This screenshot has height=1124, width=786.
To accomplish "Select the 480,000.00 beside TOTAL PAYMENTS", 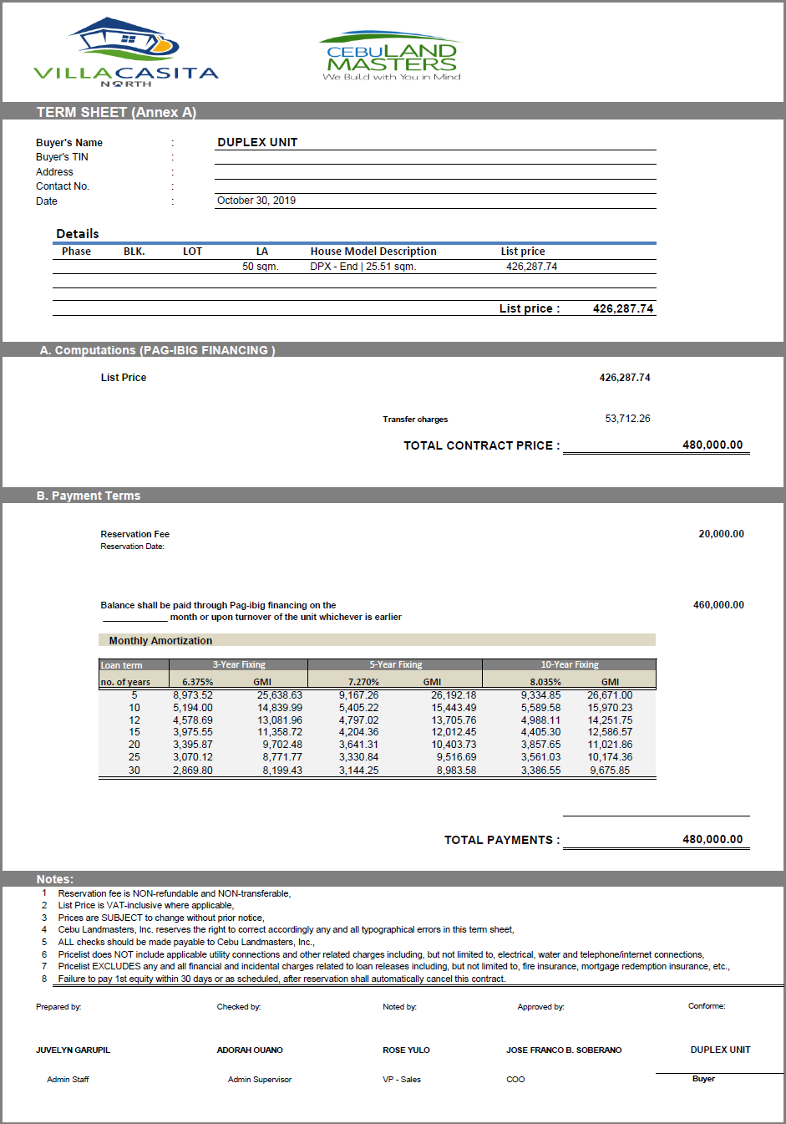I will pos(712,839).
